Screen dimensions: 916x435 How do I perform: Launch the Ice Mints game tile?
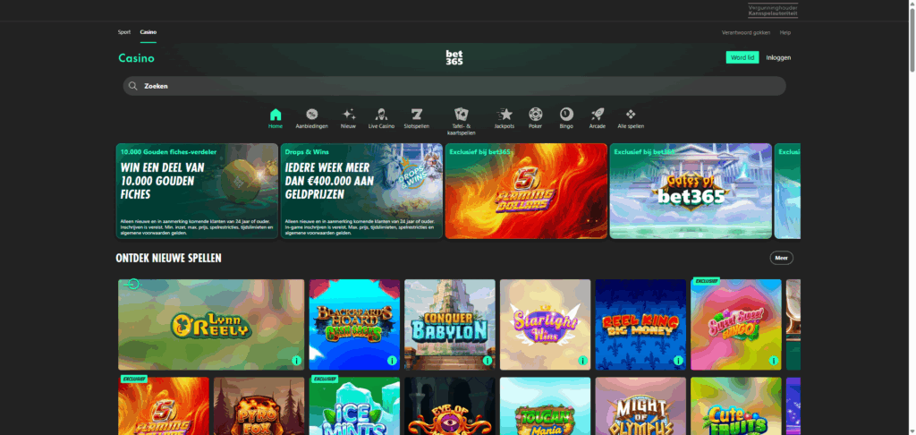point(354,406)
